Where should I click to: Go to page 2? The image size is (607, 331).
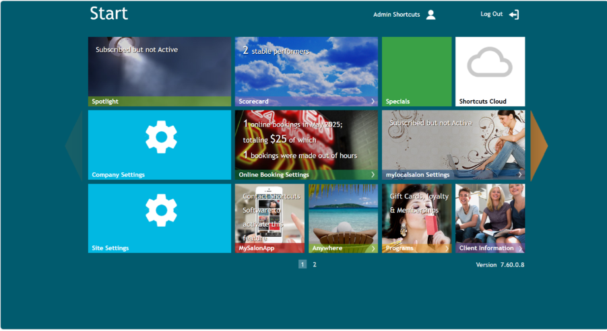(314, 264)
